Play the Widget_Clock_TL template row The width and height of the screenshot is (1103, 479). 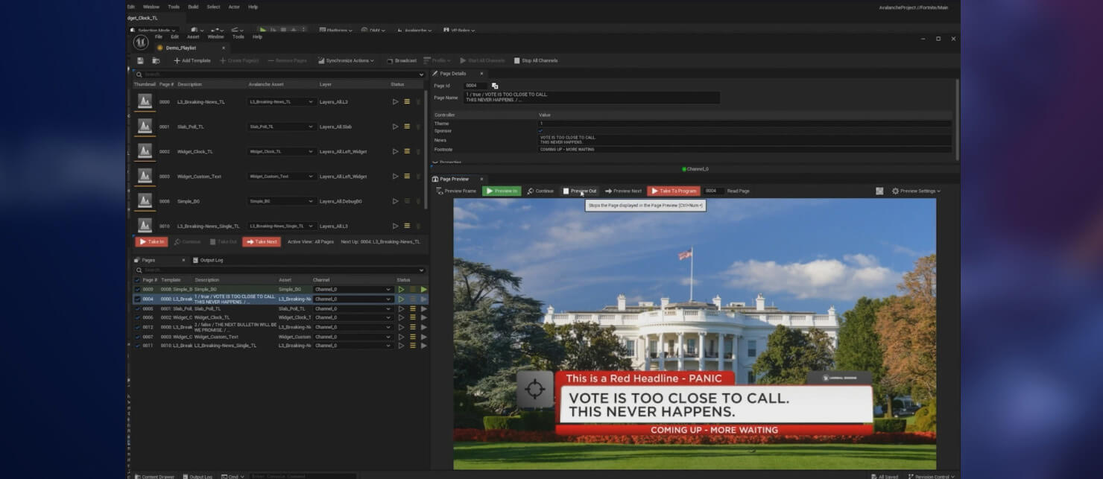[395, 151]
